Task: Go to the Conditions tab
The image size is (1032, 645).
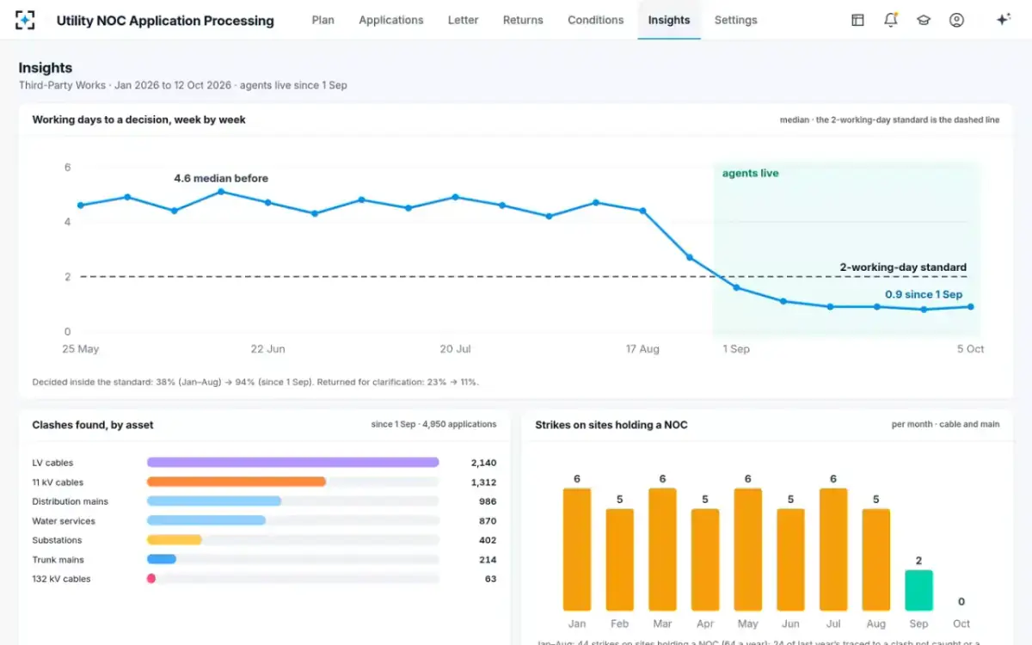Action: [596, 20]
